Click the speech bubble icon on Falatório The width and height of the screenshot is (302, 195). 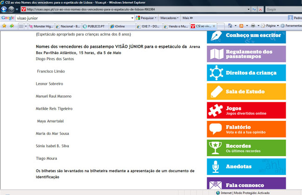tap(216, 129)
